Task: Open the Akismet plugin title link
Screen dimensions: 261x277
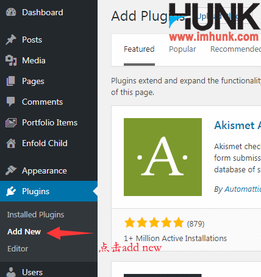Action: pos(237,125)
